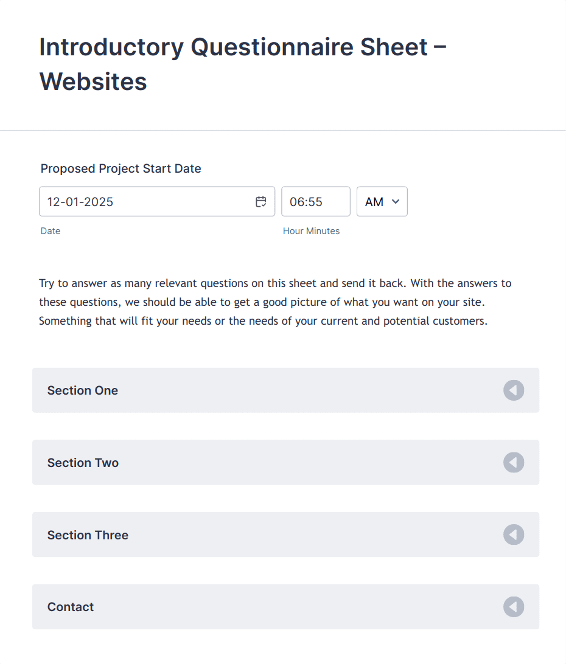
Task: Click the Date label below the date field
Action: pyautogui.click(x=51, y=230)
